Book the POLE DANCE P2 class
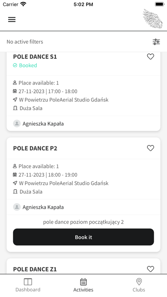The image size is (167, 297). (x=83, y=237)
